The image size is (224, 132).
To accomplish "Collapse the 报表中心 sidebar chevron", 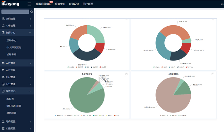I will coord(30,91).
